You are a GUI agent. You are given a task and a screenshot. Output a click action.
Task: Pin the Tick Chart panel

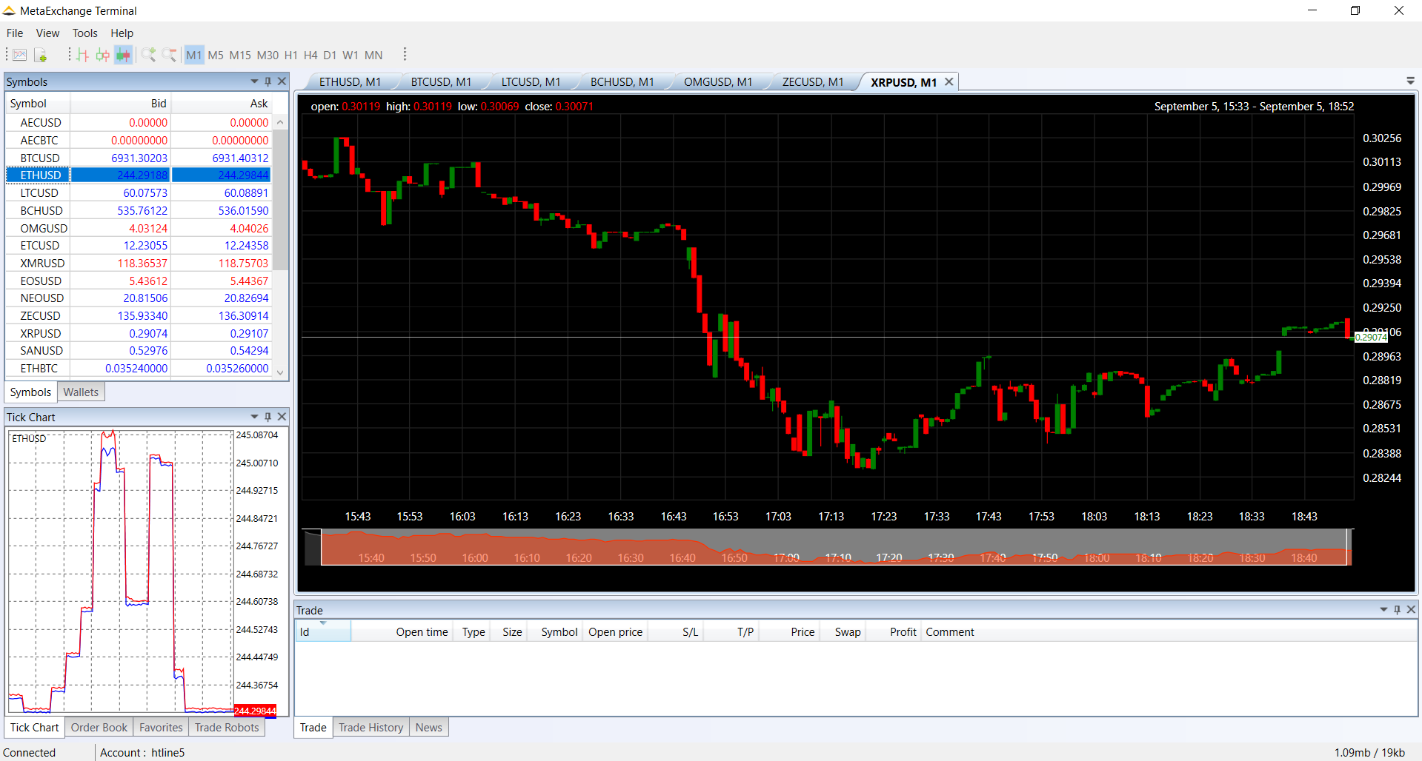pos(268,417)
